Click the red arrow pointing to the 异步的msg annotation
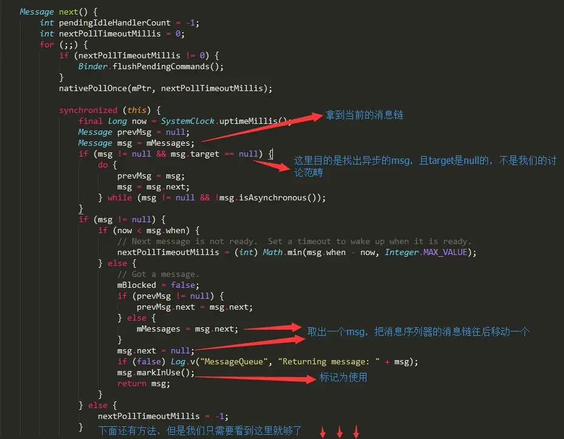Viewport: 564px width, 439px height. pos(272,166)
